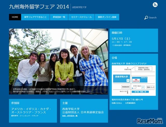Click the time 11:00 ～ 17:30
Image resolution: width=166 pixels, height=127 pixels.
(x=122, y=42)
